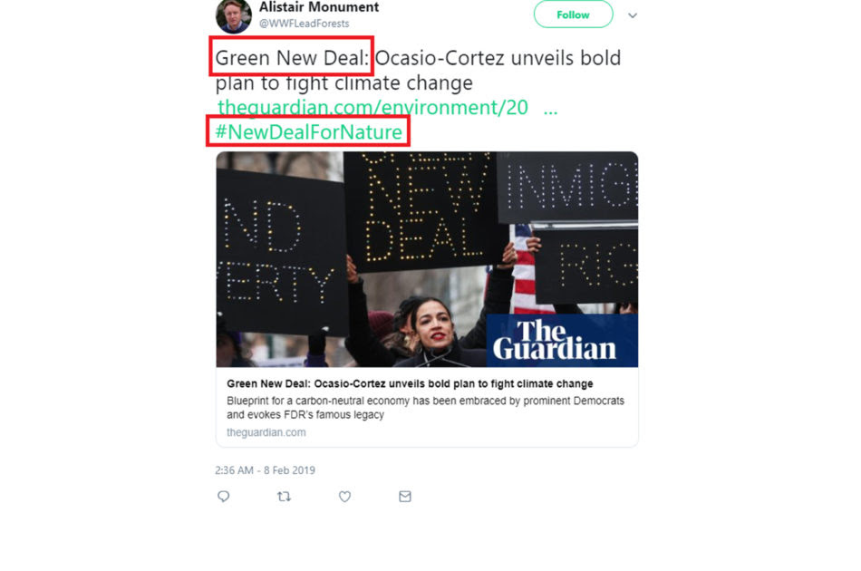Open the #NewDealForNature hashtag
861x571 pixels.
click(x=308, y=131)
